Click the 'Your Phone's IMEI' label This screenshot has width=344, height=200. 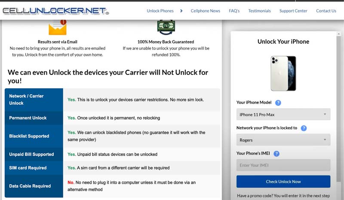point(253,153)
